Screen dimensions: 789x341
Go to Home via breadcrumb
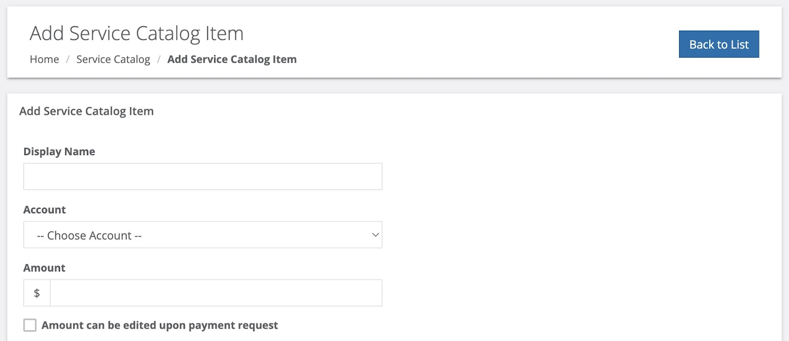point(44,60)
